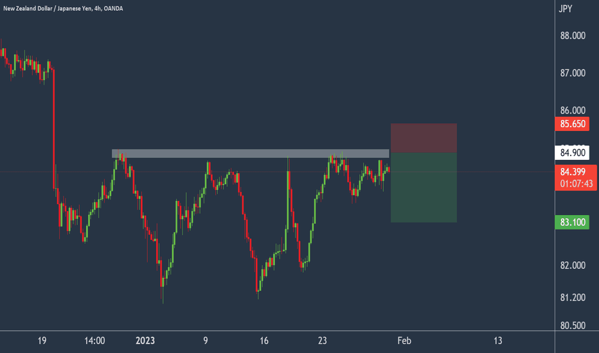This screenshot has height=353, width=599.
Task: Click the Feb label on the time axis
Action: (x=404, y=340)
